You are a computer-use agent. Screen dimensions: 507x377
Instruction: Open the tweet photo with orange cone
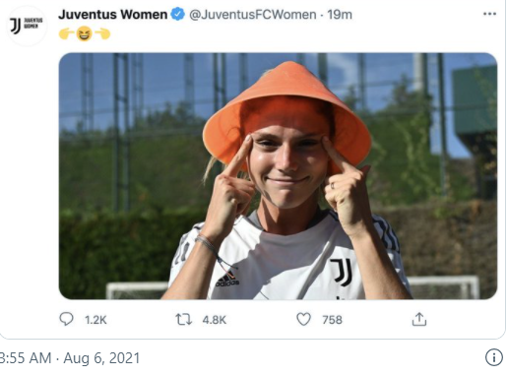pyautogui.click(x=278, y=176)
